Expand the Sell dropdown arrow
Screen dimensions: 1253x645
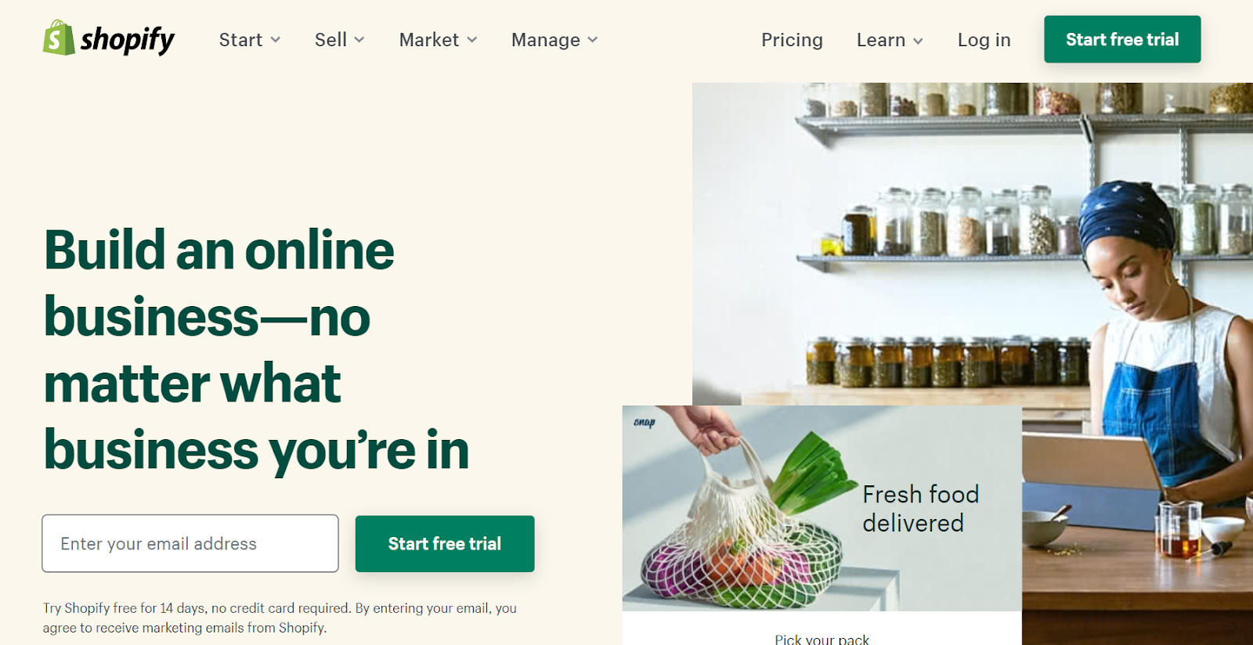(x=359, y=40)
